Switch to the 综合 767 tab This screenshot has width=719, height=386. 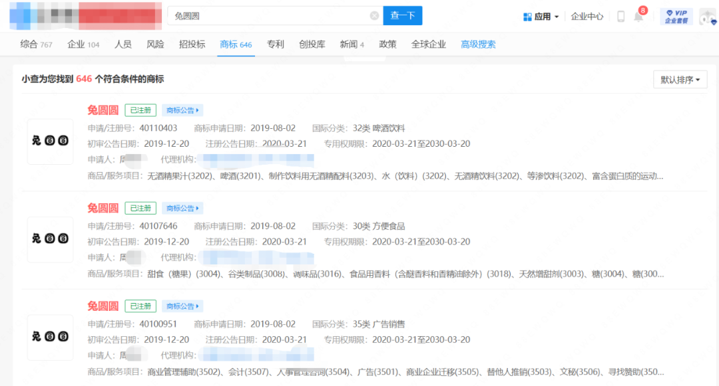36,45
